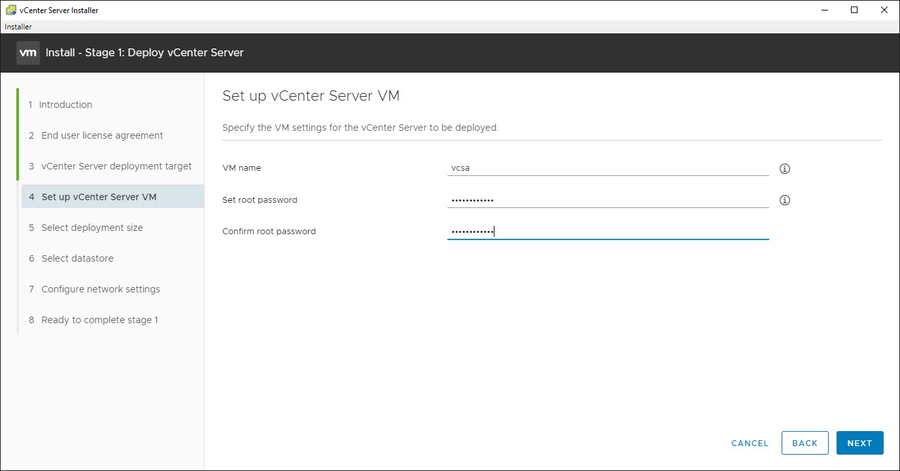The width and height of the screenshot is (900, 471).
Task: Click the VM name input field
Action: 607,168
